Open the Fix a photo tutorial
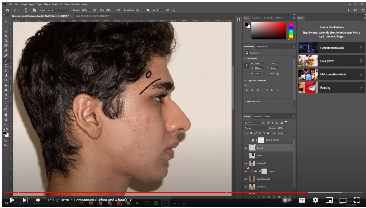 click(332, 61)
